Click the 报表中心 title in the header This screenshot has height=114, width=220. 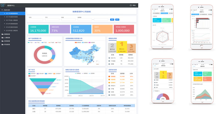pos(11,5)
